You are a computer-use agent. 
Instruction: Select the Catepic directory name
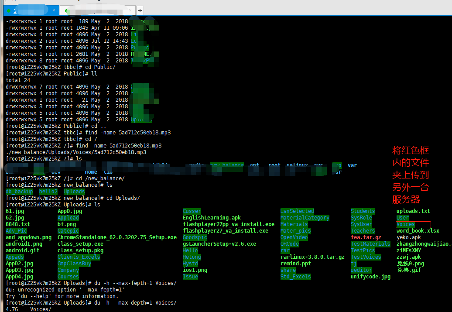(x=68, y=231)
